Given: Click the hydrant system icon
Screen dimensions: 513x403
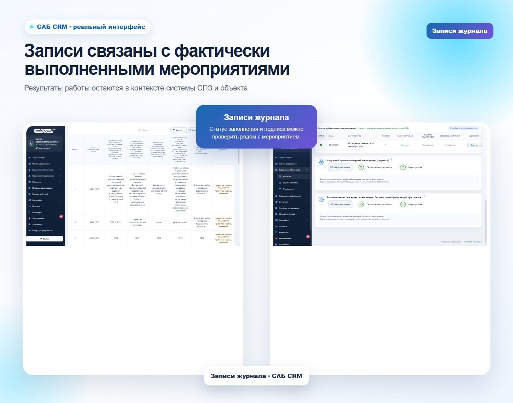Looking at the screenshot, I should coord(321,162).
